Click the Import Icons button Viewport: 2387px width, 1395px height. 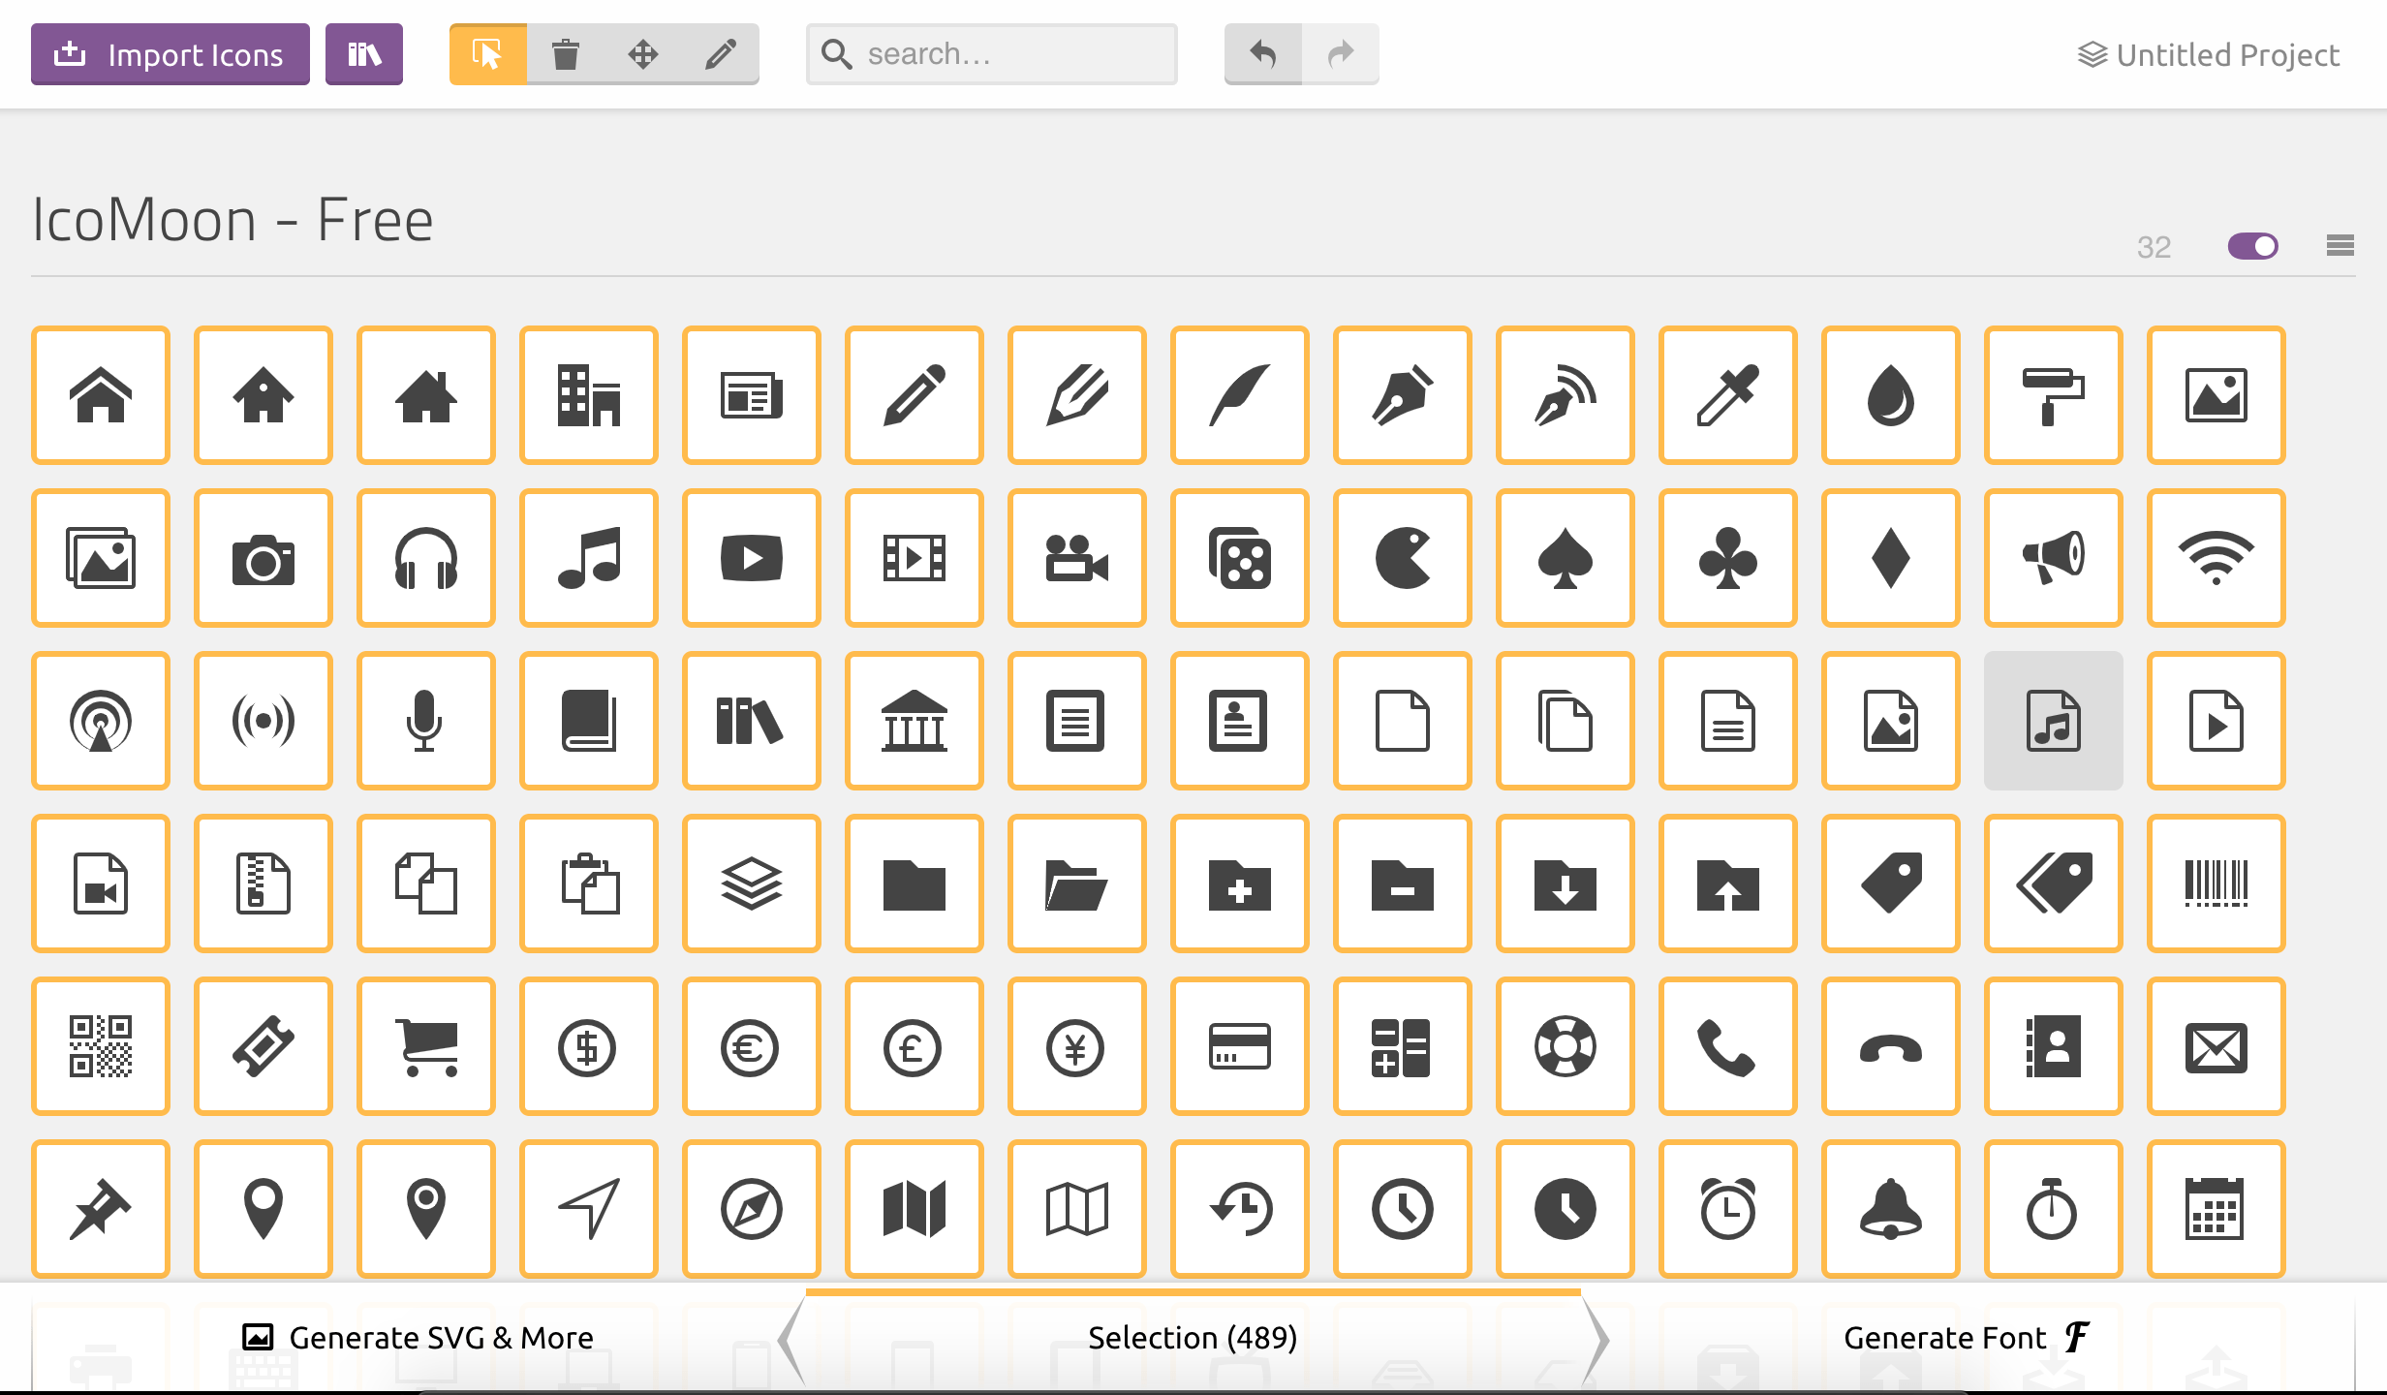pos(170,54)
